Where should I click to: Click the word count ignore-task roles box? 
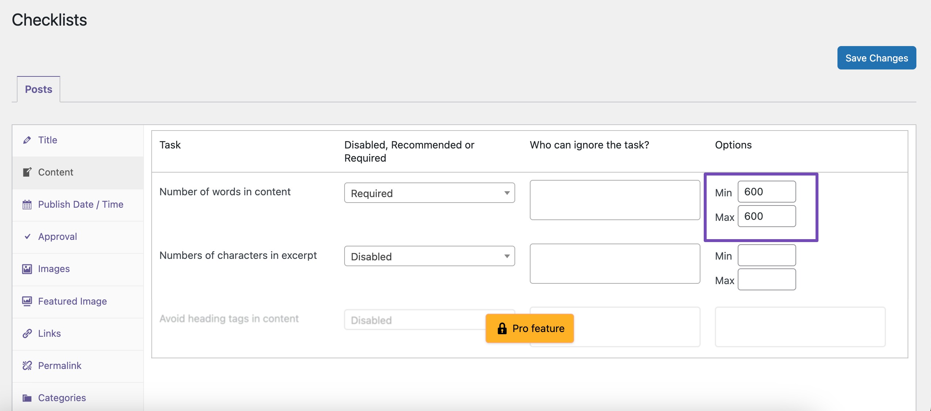(615, 200)
